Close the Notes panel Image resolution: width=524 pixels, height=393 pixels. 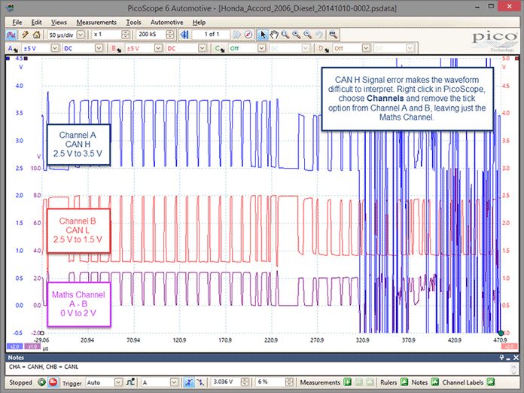[x=516, y=358]
